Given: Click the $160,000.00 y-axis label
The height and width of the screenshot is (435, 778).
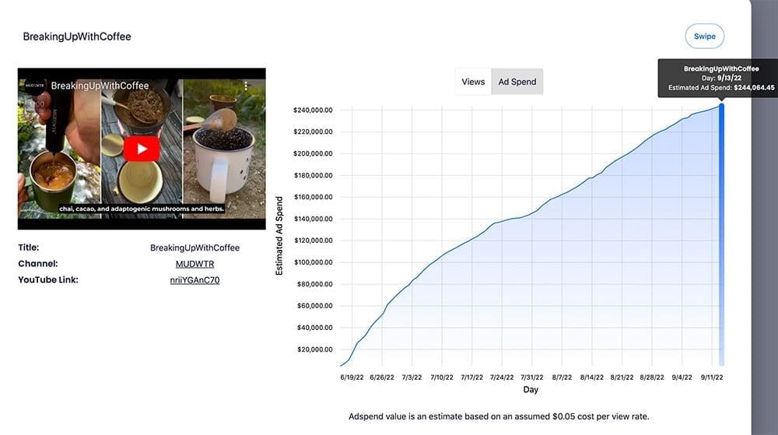Looking at the screenshot, I should pos(313,197).
